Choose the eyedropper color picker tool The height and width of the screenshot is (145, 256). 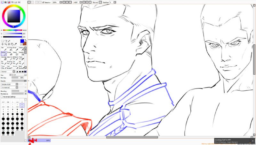[15, 44]
